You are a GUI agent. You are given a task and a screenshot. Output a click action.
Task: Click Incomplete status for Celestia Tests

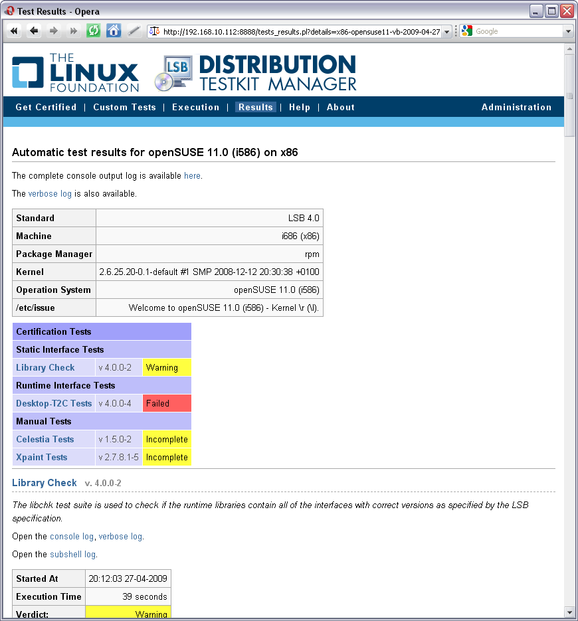click(x=167, y=439)
